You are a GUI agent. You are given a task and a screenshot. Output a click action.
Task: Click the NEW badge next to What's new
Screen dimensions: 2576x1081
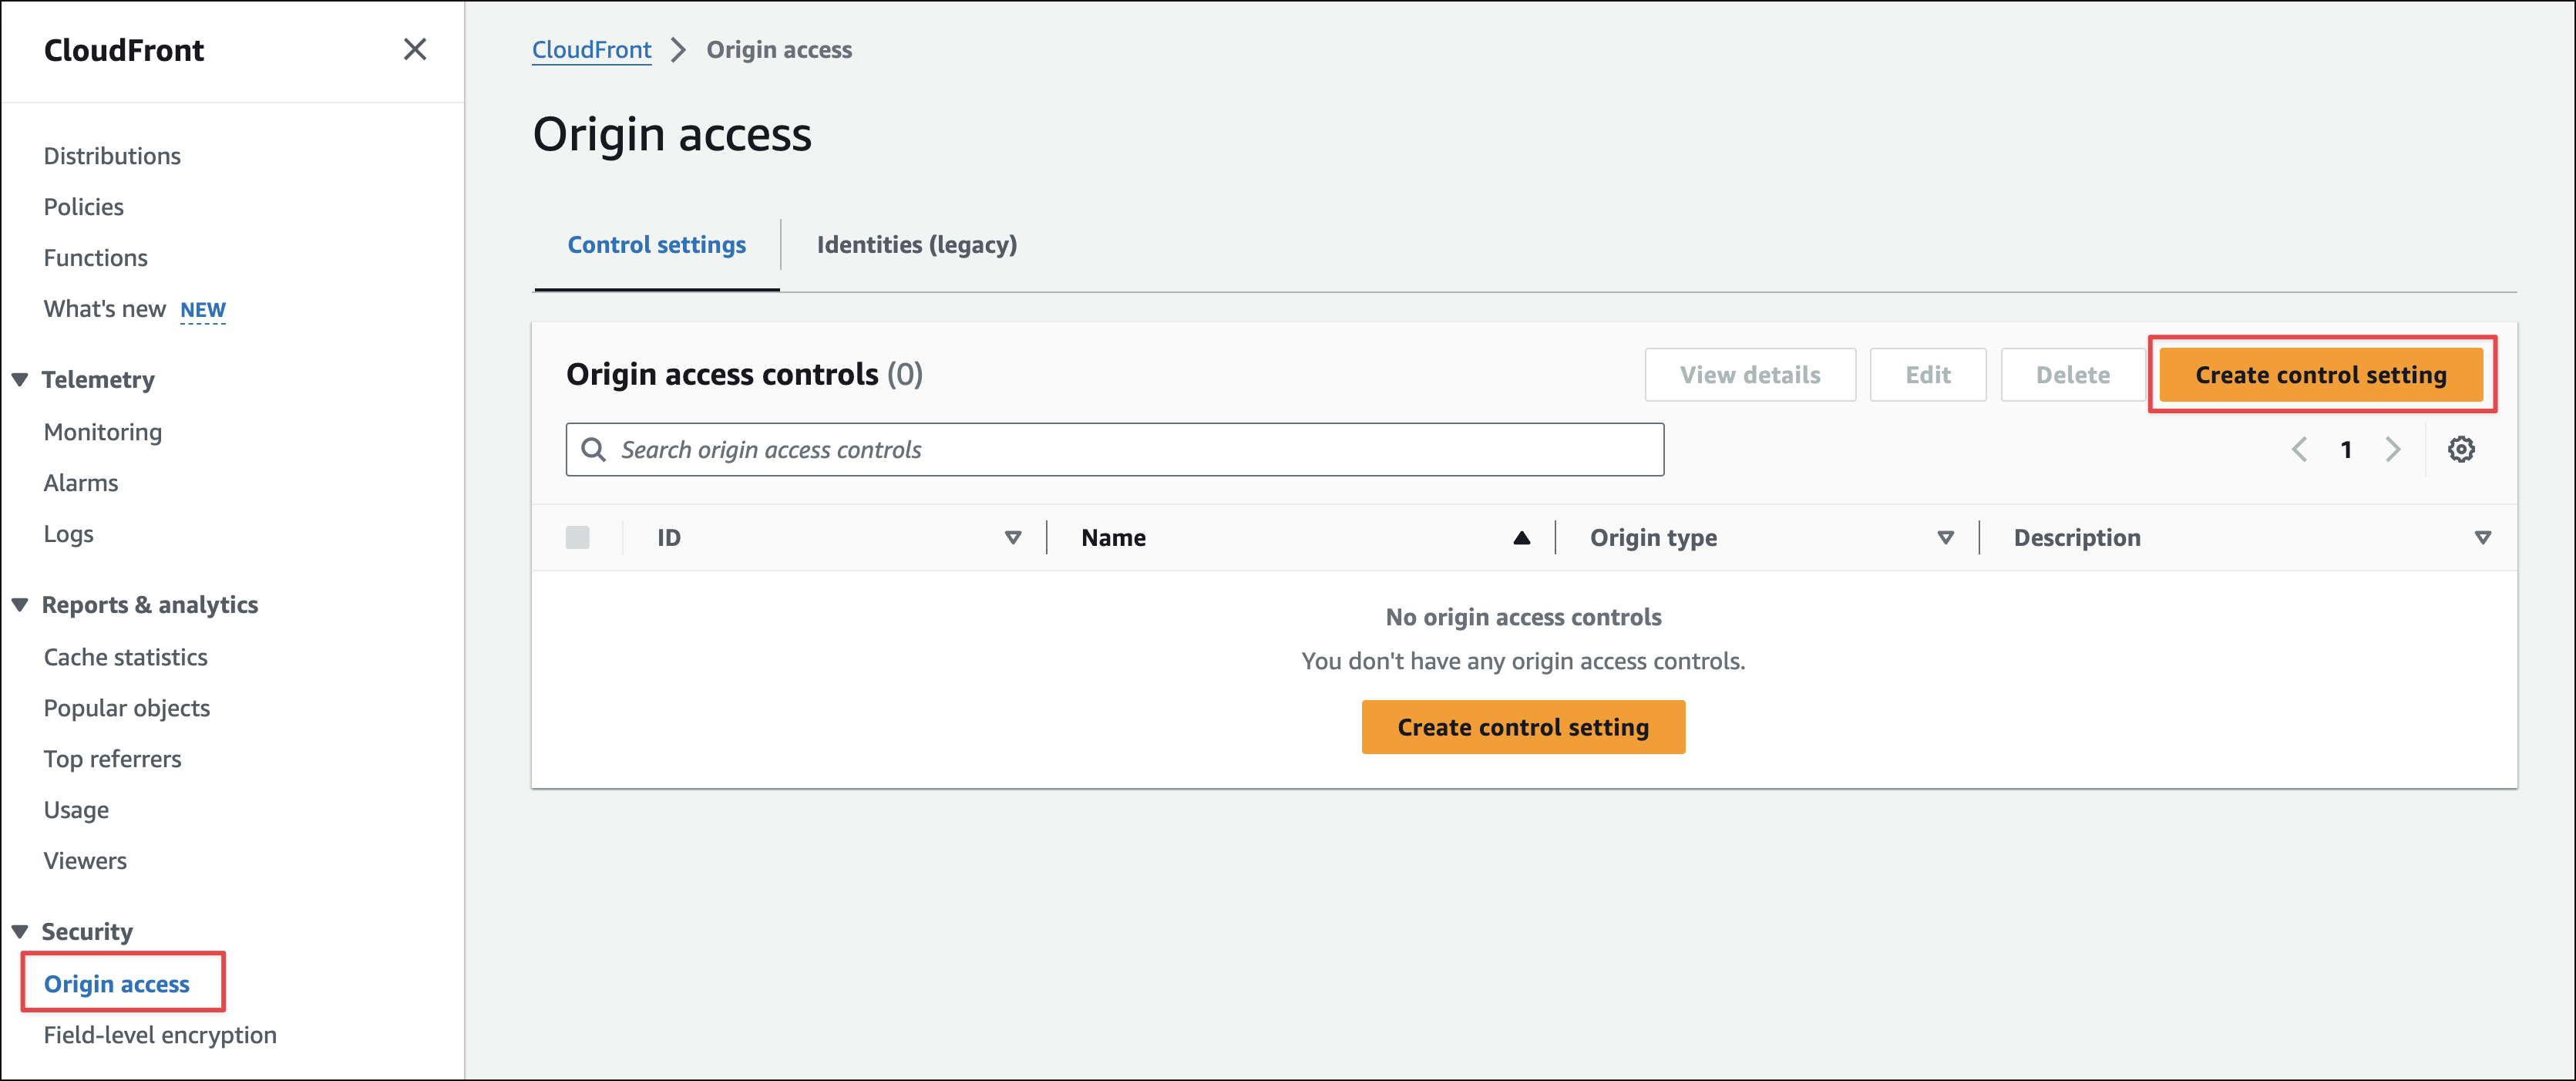[x=202, y=310]
